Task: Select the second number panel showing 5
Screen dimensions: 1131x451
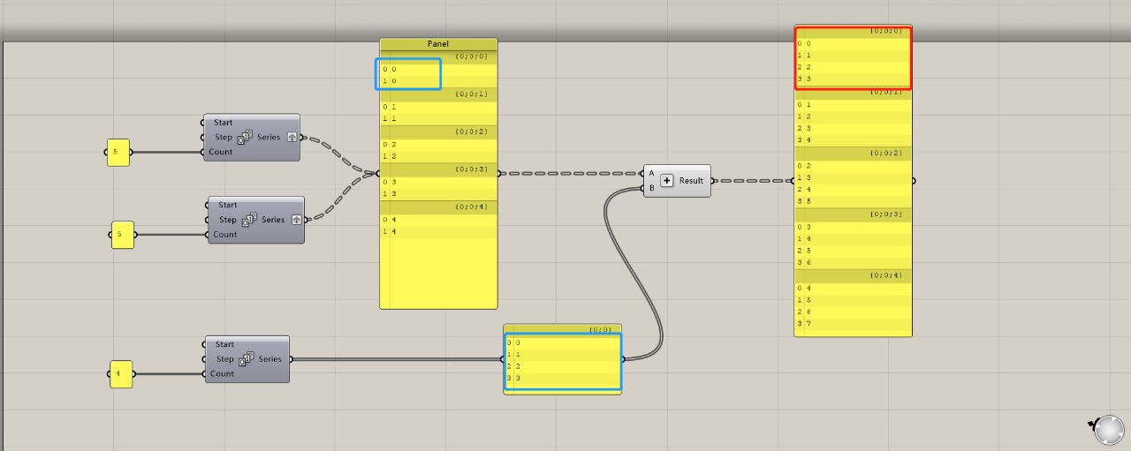Action: click(x=122, y=235)
